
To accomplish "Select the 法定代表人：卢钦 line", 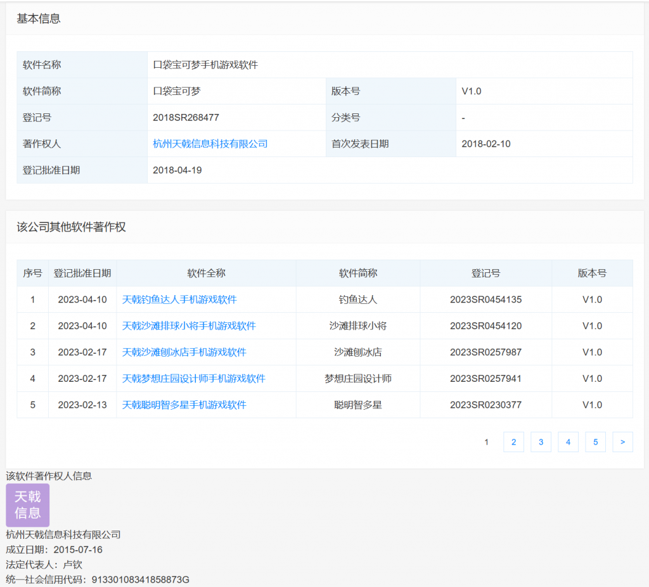I will pyautogui.click(x=44, y=565).
